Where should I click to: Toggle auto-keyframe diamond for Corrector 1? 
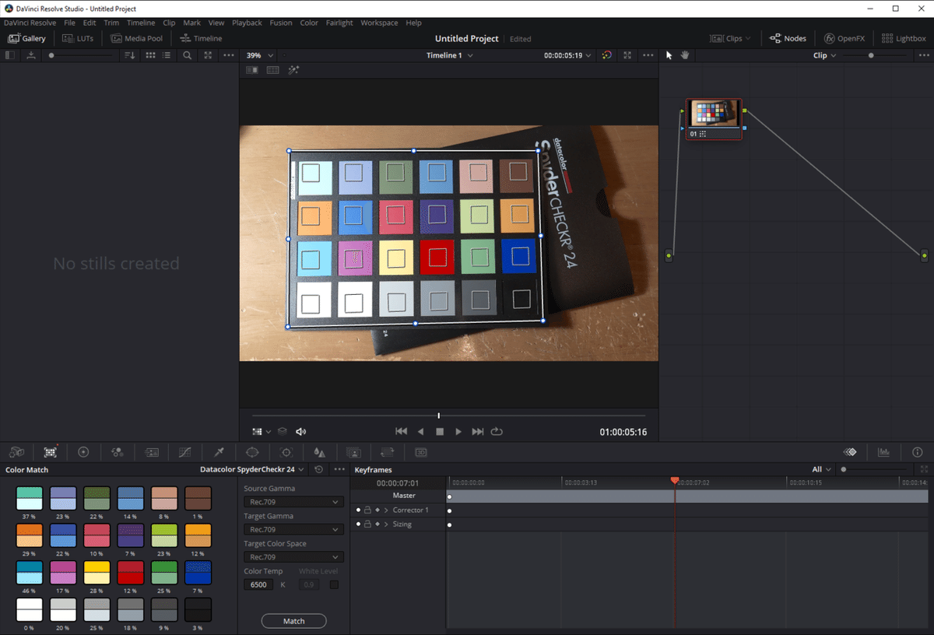click(x=377, y=510)
